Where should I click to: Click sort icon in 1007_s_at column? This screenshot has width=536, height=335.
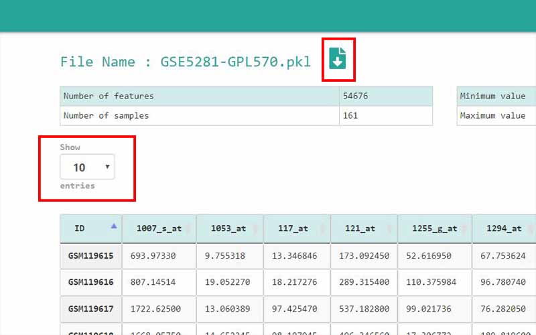(188, 228)
